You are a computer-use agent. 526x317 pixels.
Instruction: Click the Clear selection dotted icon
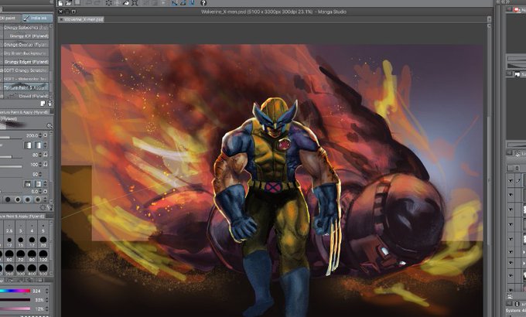pos(109,3)
